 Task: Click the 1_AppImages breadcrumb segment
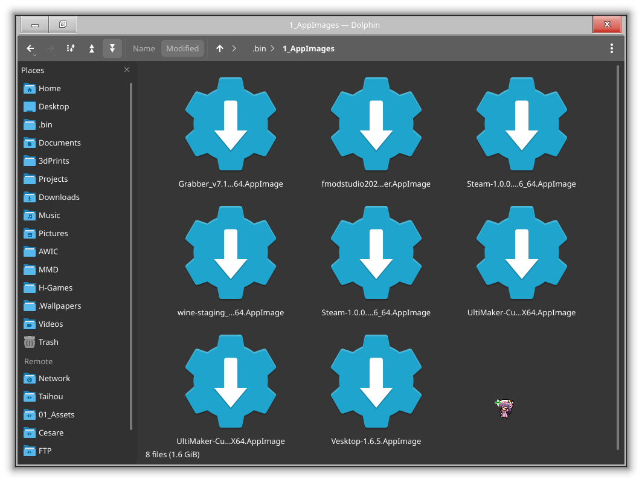click(x=308, y=48)
